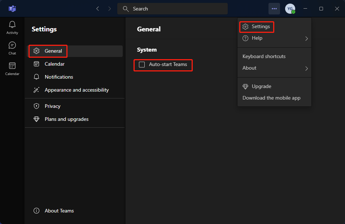Select Privacy settings category
Screen dimensions: 345x224
[75, 106]
